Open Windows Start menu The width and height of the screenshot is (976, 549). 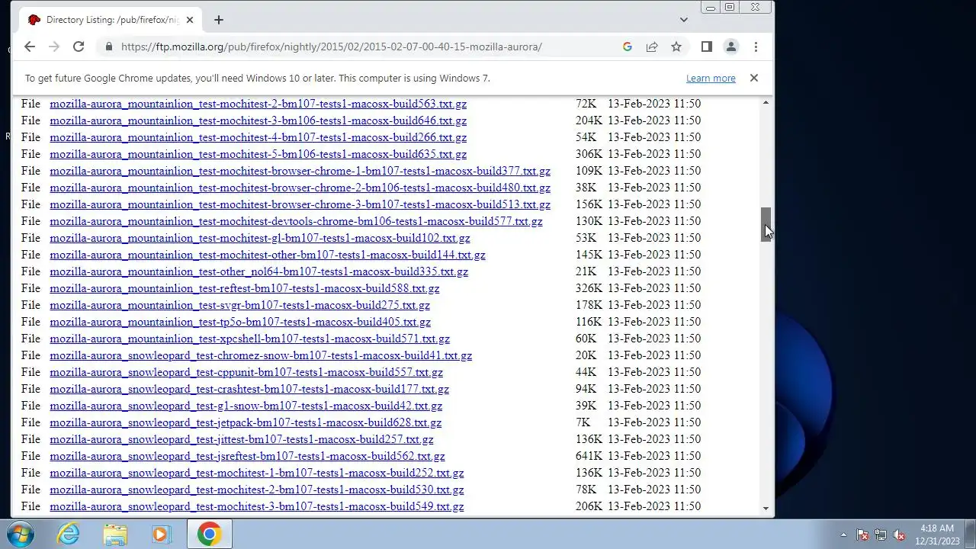tap(21, 534)
